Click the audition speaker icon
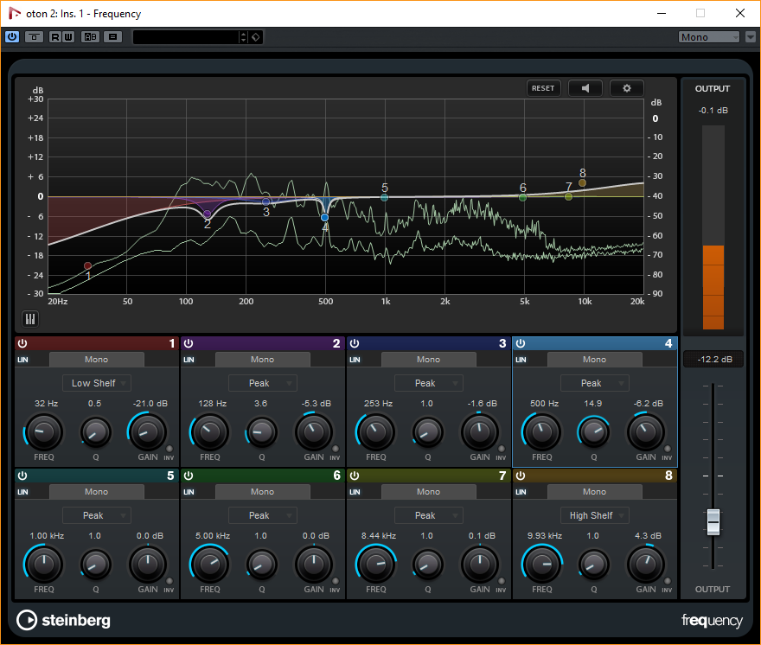 (584, 87)
